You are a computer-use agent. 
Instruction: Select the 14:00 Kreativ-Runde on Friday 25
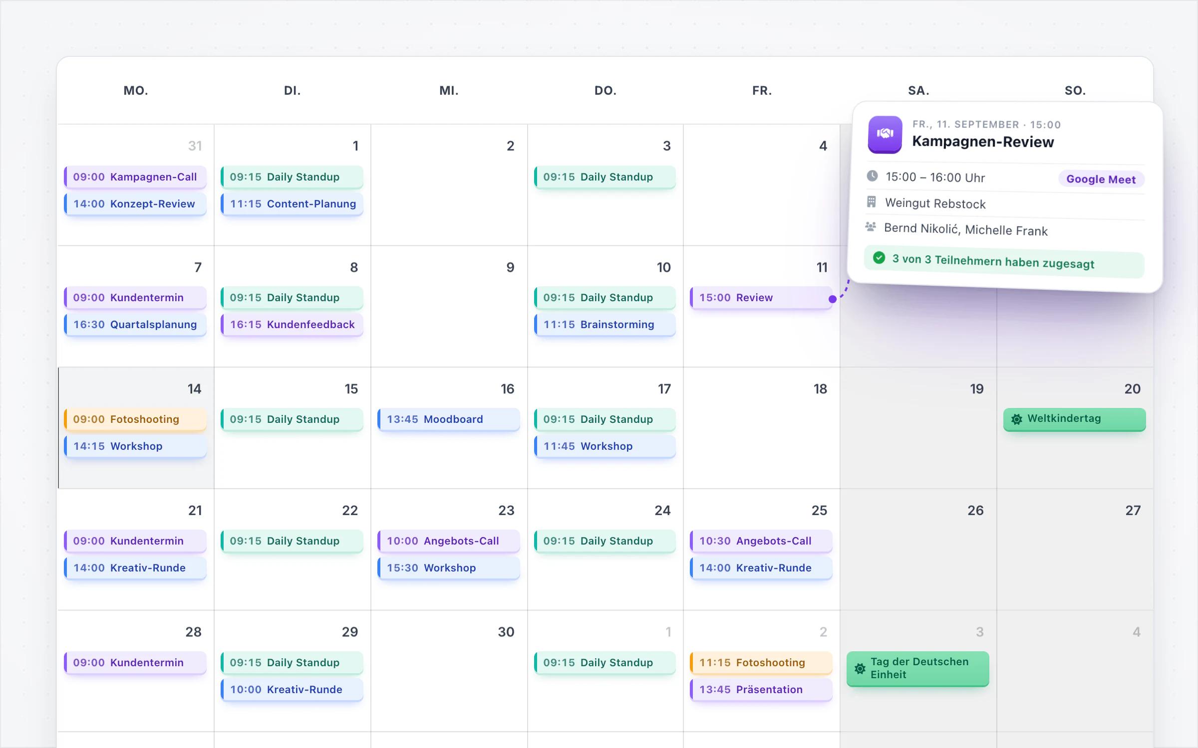(x=761, y=568)
